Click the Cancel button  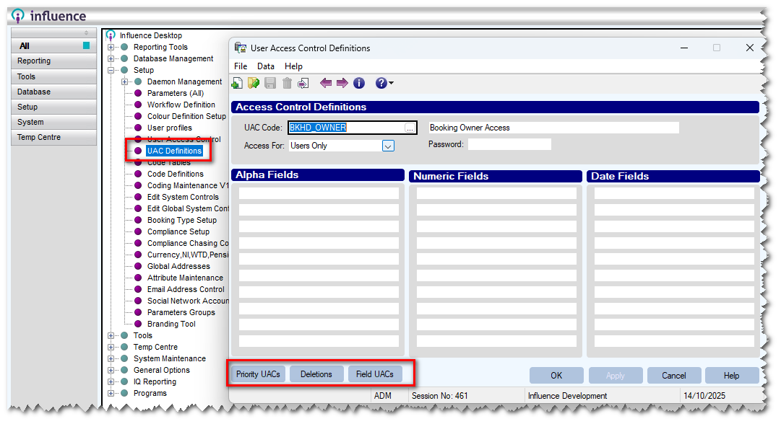pos(673,376)
